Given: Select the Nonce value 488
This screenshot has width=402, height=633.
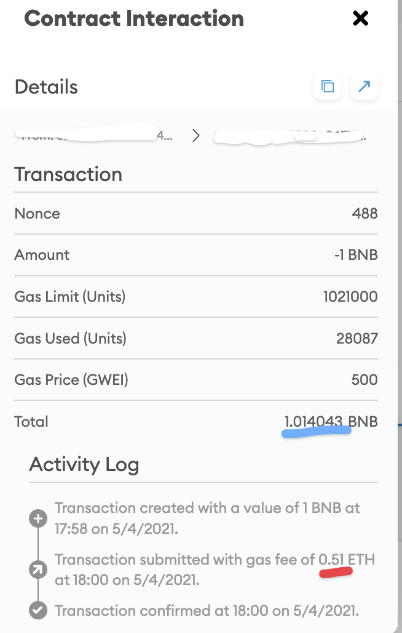Looking at the screenshot, I should tap(366, 213).
